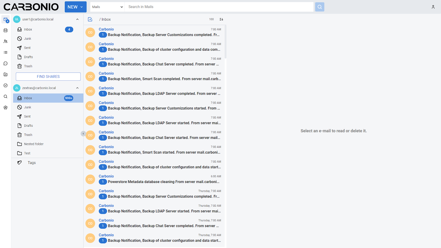Open Thursday Backup Server Customizations completed mail

[x=154, y=194]
